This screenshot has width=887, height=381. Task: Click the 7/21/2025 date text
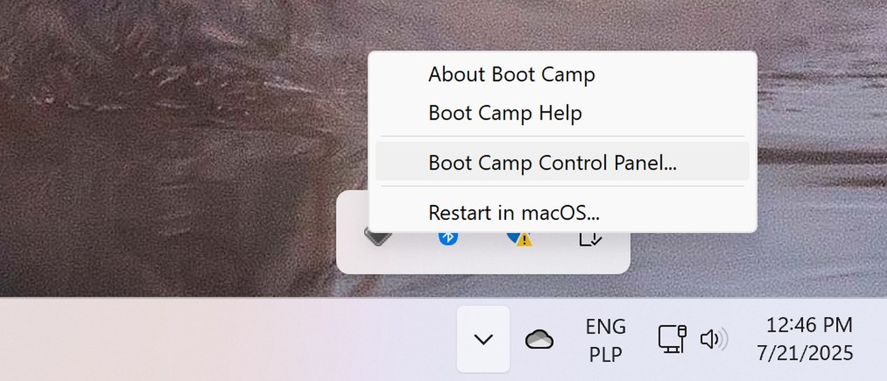pos(805,353)
